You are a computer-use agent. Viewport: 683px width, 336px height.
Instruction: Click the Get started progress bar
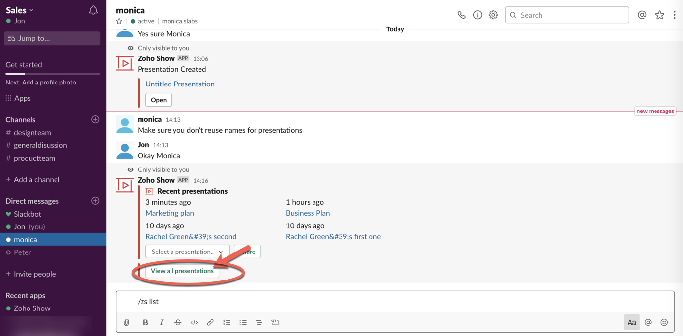pos(53,74)
